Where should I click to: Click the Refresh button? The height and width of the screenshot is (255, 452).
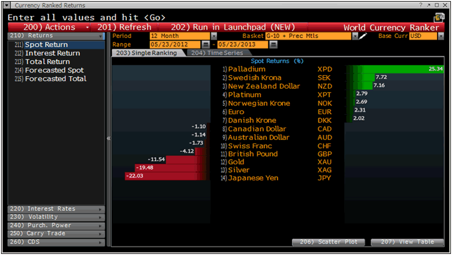(124, 27)
